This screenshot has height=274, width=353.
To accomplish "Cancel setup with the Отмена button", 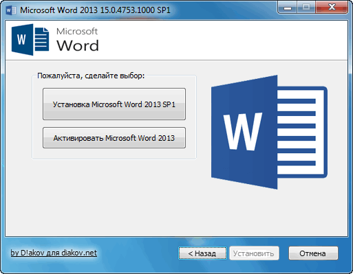I will click(313, 253).
